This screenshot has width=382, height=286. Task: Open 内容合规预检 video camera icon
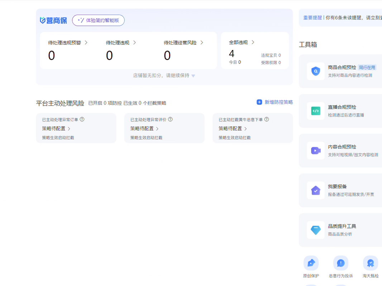(315, 151)
